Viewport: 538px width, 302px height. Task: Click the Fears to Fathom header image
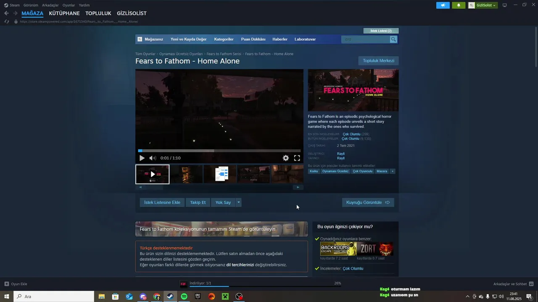(x=353, y=90)
